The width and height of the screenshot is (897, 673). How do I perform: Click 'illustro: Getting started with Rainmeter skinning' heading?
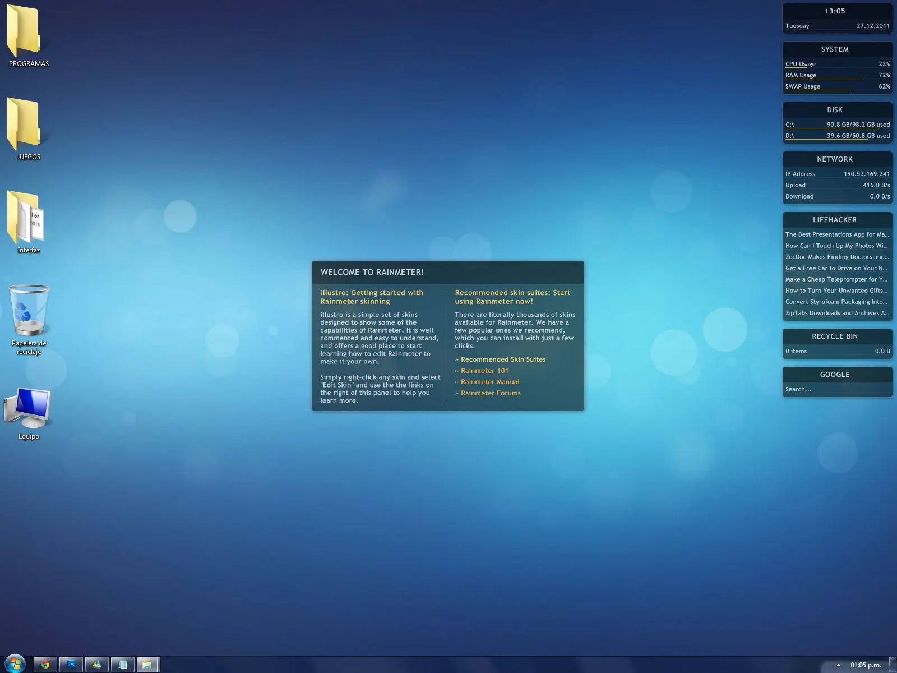click(x=372, y=297)
